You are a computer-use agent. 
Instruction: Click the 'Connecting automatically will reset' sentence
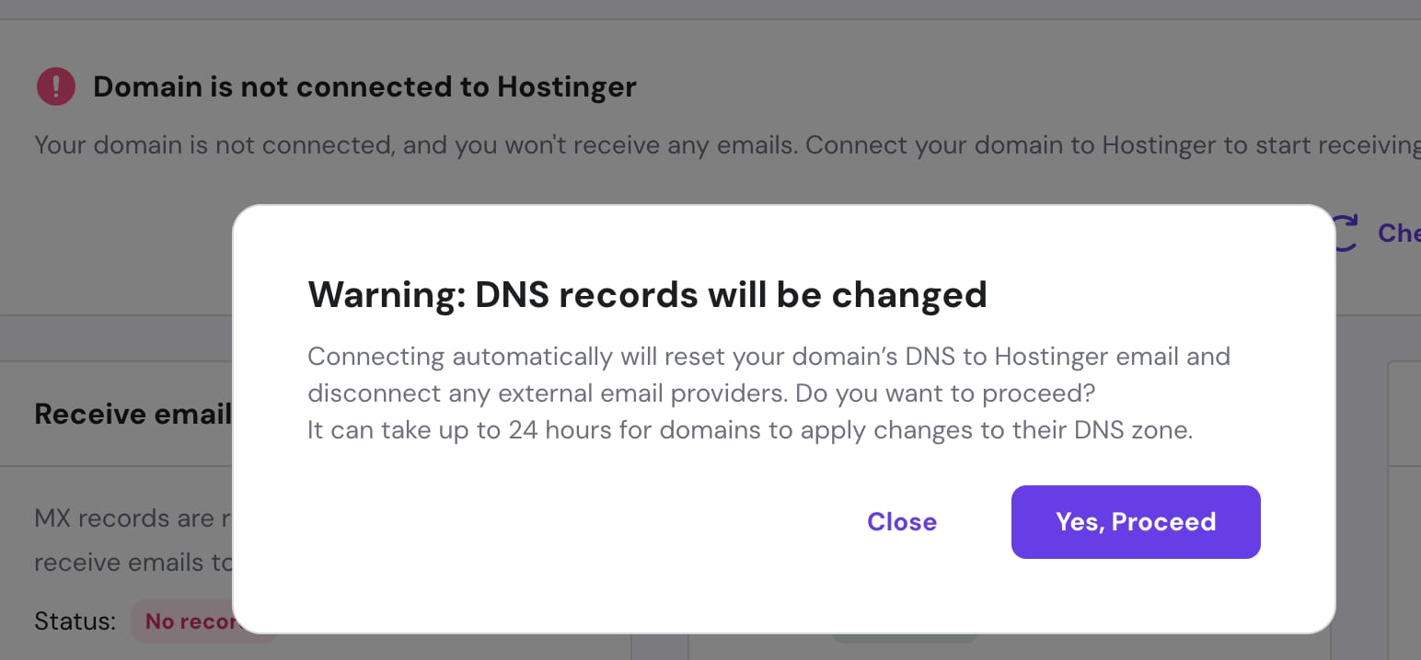click(x=768, y=357)
